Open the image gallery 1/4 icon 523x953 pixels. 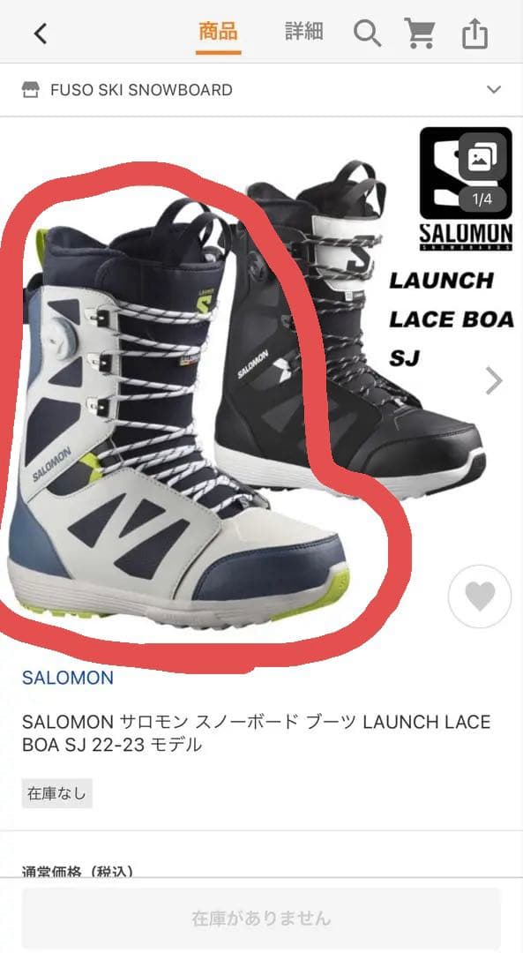[482, 160]
